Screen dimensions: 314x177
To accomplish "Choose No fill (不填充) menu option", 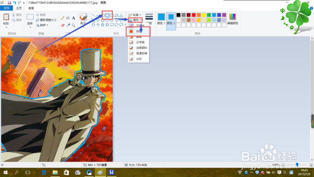I will tap(138, 26).
